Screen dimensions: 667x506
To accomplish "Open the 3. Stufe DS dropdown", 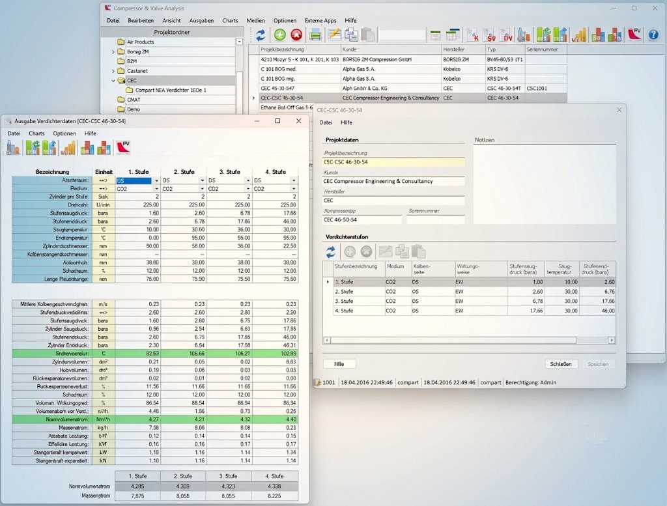I will click(x=248, y=181).
